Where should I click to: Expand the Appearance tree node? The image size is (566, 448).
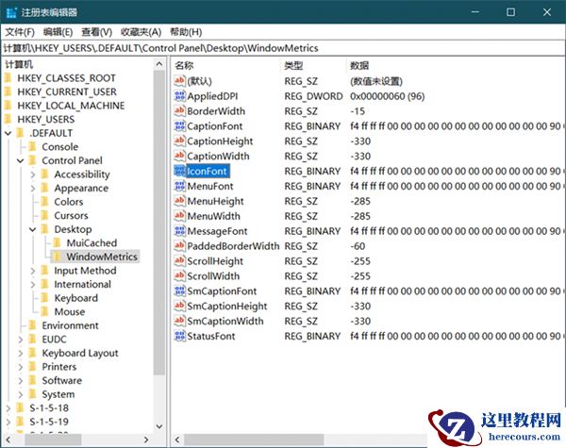pyautogui.click(x=33, y=188)
